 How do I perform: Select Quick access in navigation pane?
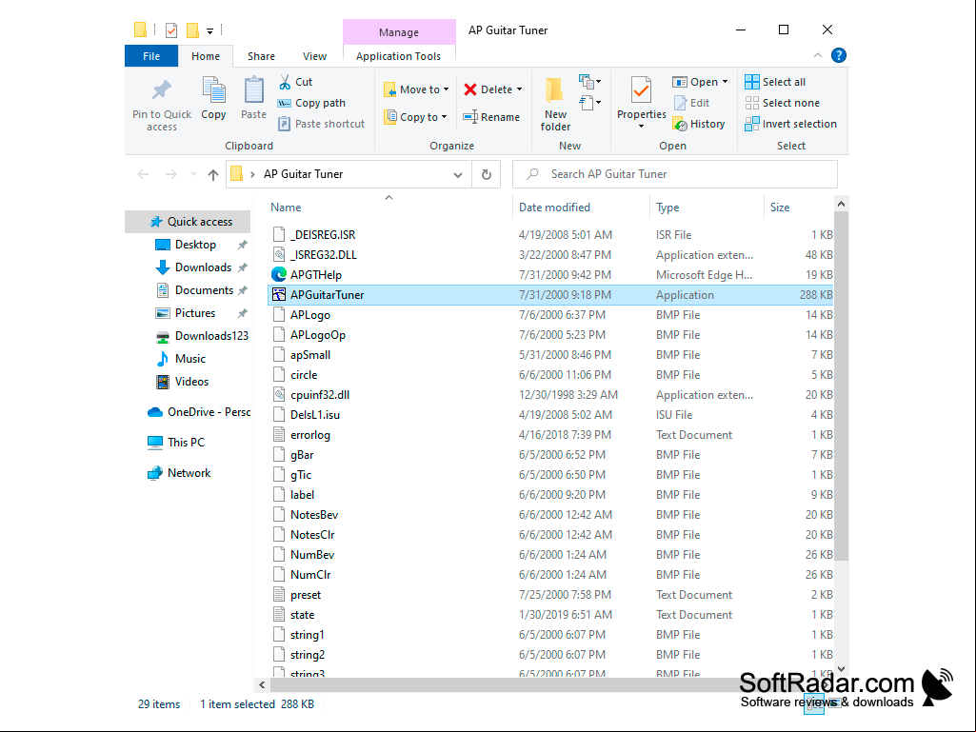click(x=188, y=222)
